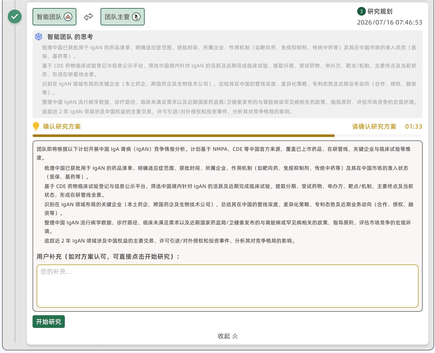
Task: Click the 确认研究方案 heading
Action: [x=62, y=127]
